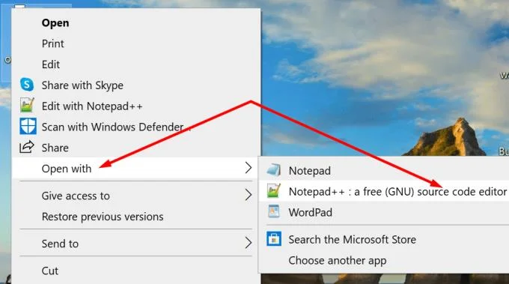Viewport: 509px width, 284px height.
Task: Select Search the Microsoft Store
Action: [353, 240]
